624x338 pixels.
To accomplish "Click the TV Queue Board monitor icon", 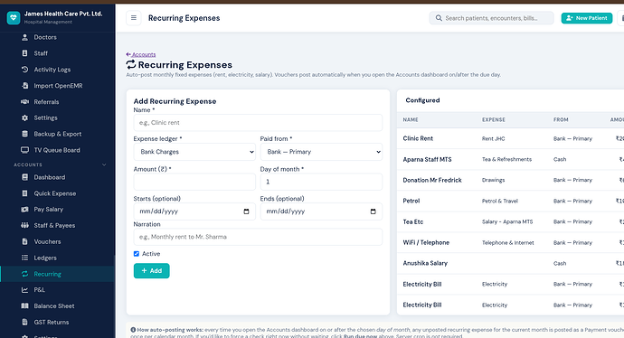I will point(24,150).
